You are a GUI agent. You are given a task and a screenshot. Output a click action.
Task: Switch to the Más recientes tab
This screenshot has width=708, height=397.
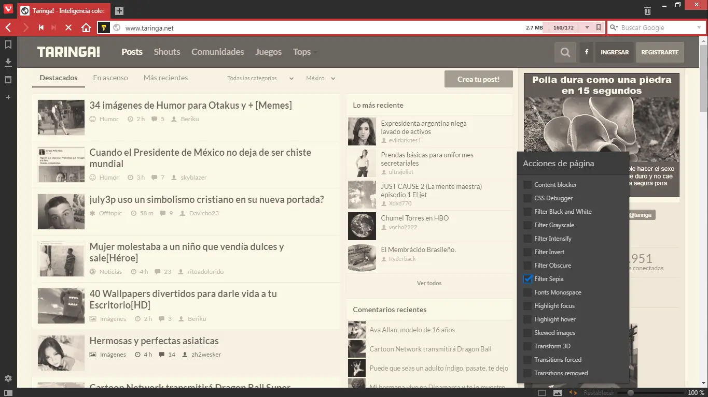pos(165,78)
